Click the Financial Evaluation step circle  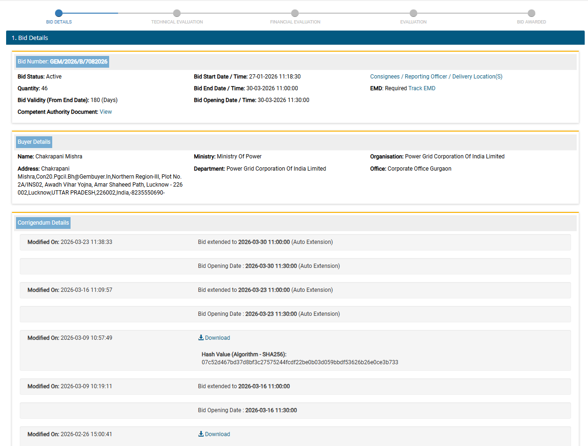click(295, 13)
